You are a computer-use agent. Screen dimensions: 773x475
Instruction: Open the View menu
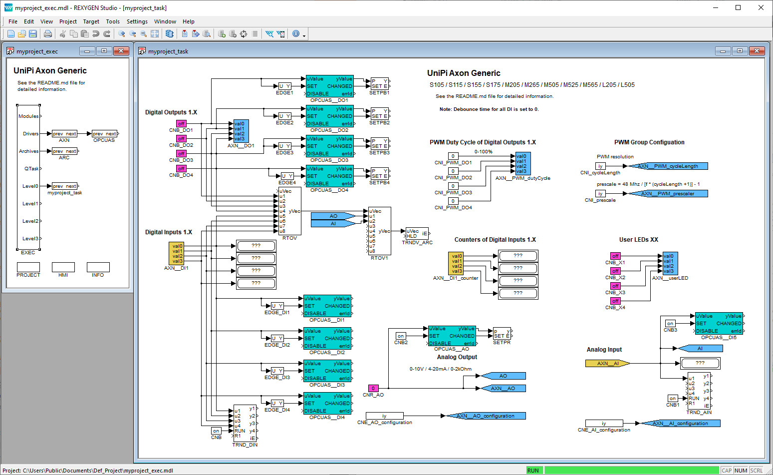[47, 21]
